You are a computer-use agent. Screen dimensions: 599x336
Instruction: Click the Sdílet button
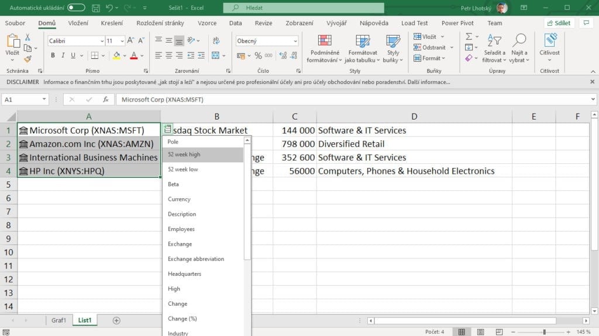(x=559, y=23)
